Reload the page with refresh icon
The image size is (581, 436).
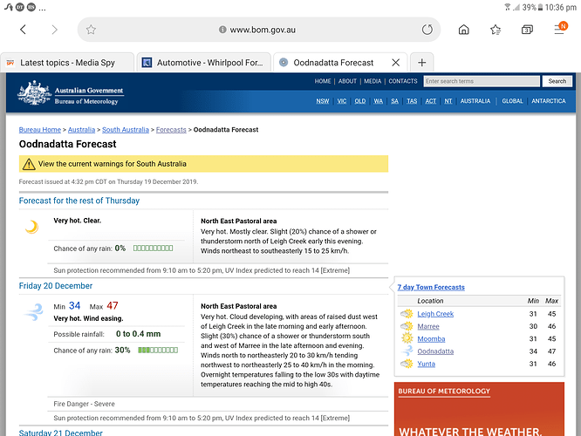tap(427, 30)
